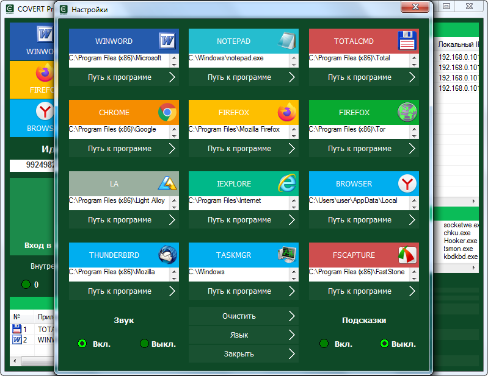Click the CHROME orange header tile

[124, 112]
